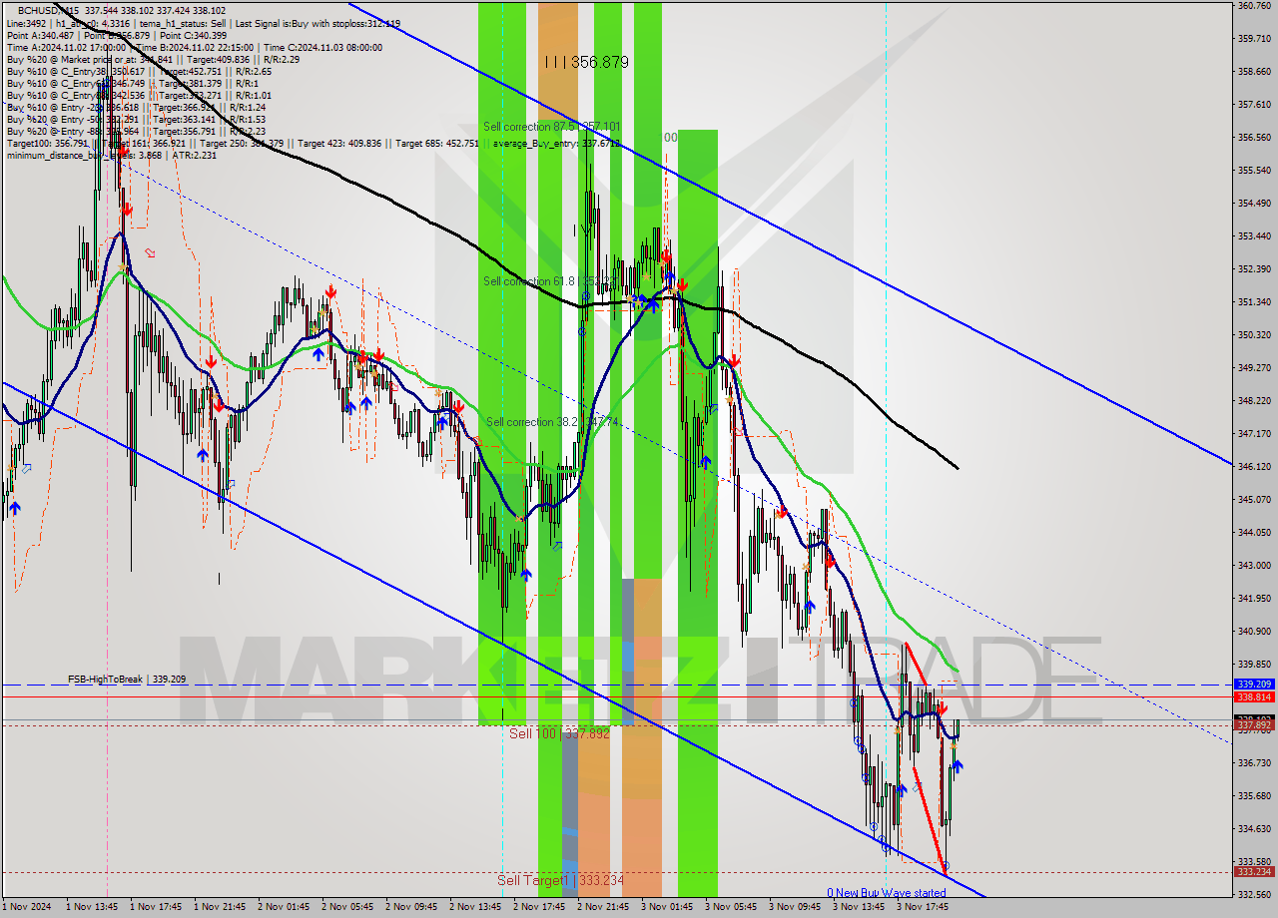Screen dimensions: 1278x918
Task: Select the 351.340 price axis value
Action: click(x=1254, y=301)
